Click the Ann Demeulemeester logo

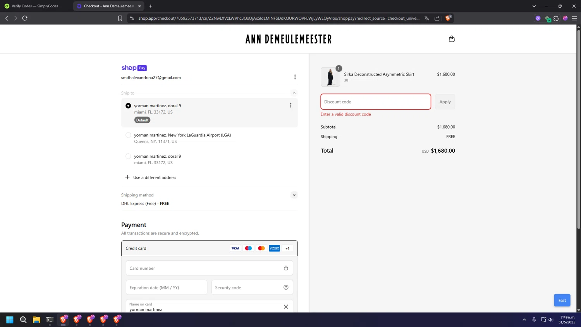[x=289, y=39]
